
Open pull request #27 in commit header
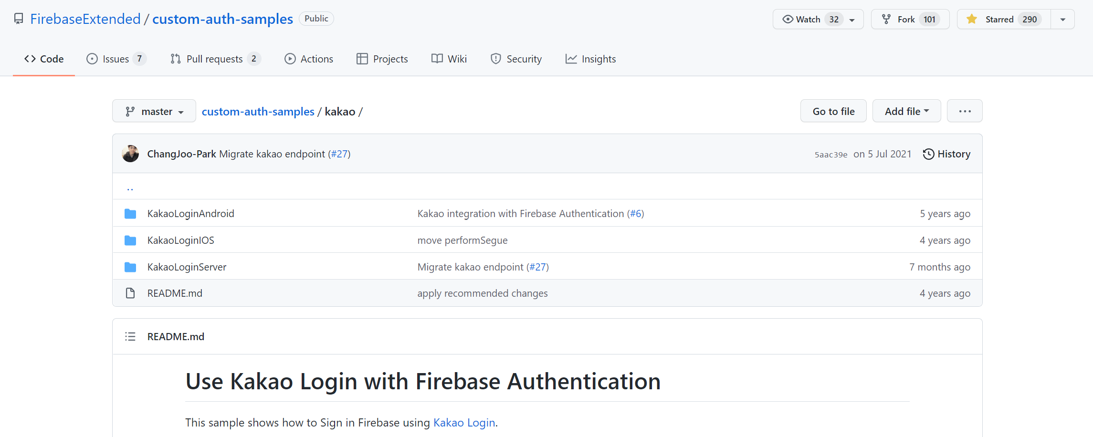point(340,154)
